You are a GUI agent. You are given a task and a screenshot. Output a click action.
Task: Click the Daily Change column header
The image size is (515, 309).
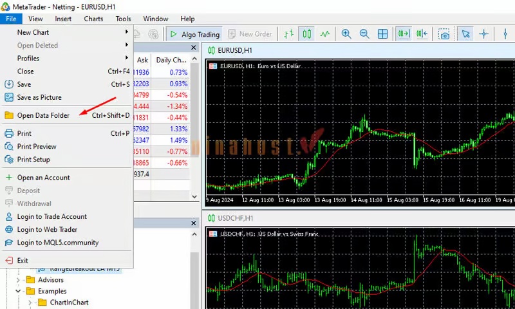point(171,60)
